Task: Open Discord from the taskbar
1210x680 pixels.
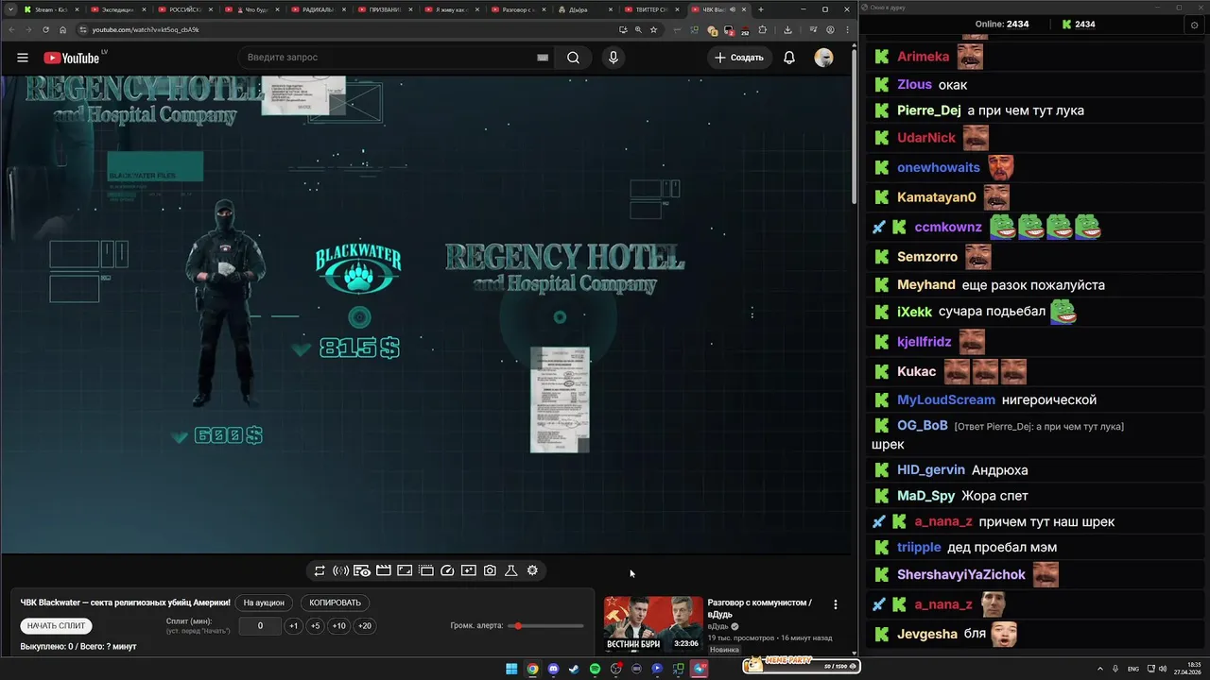Action: (x=553, y=669)
